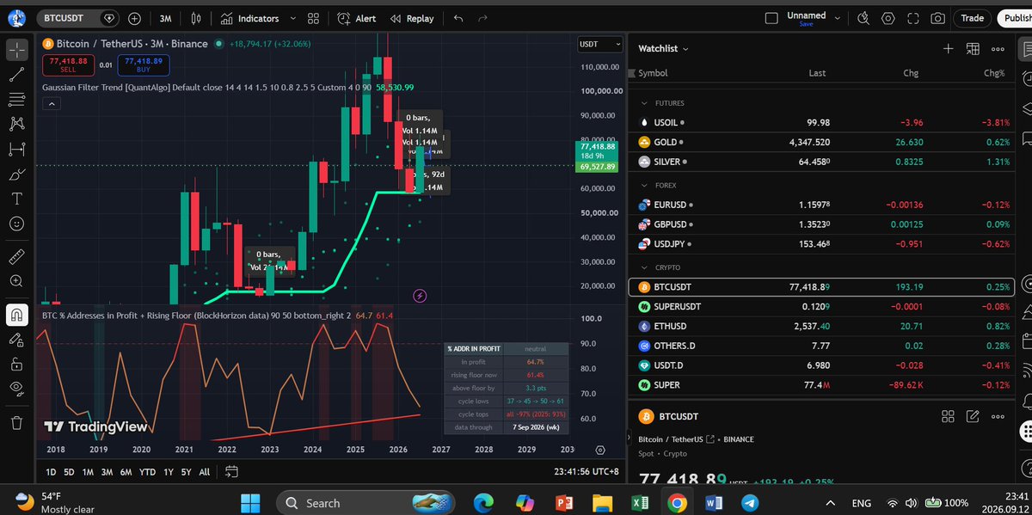Open the watchlist more options menu
The image size is (1032, 515).
(x=998, y=49)
